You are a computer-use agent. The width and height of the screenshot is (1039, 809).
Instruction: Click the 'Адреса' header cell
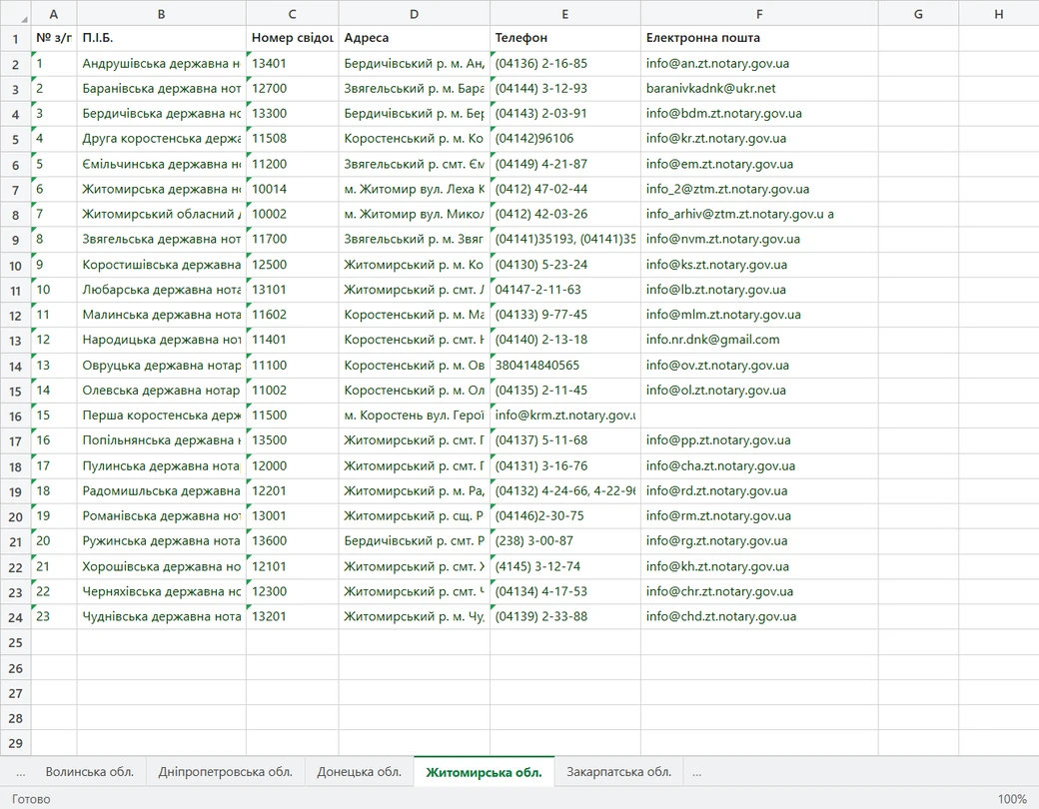pos(415,38)
